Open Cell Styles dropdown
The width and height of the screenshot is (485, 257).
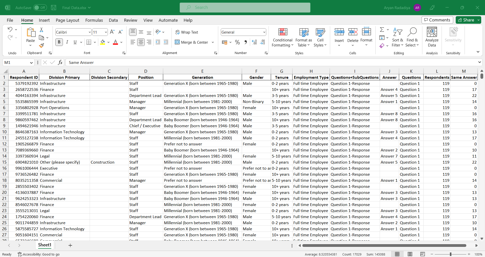320,37
